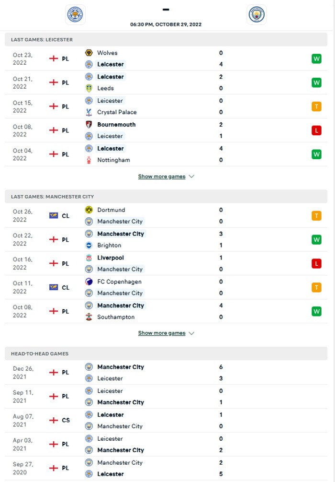
Task: Click the Brighton team logo
Action: pyautogui.click(x=89, y=245)
